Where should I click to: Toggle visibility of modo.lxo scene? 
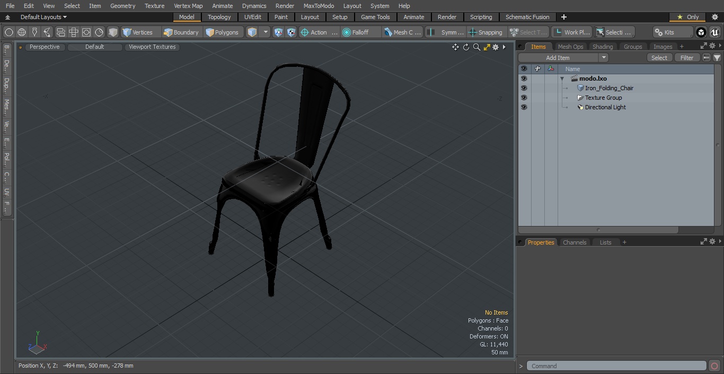pos(524,79)
